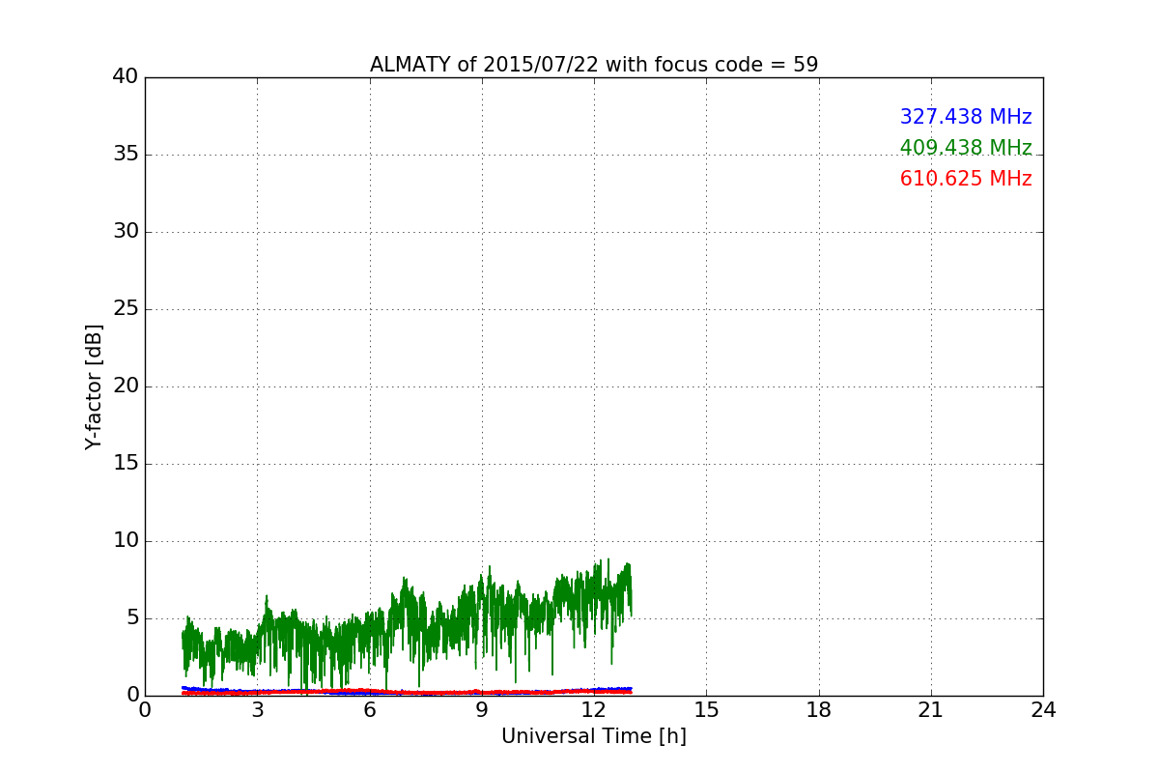The height and width of the screenshot is (773, 1159).
Task: Select the blue 327.438 MHz legend label
Action: (x=966, y=117)
